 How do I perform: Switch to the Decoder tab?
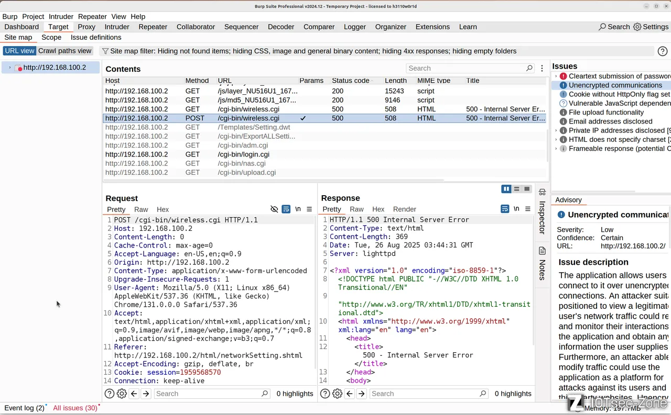click(x=281, y=27)
